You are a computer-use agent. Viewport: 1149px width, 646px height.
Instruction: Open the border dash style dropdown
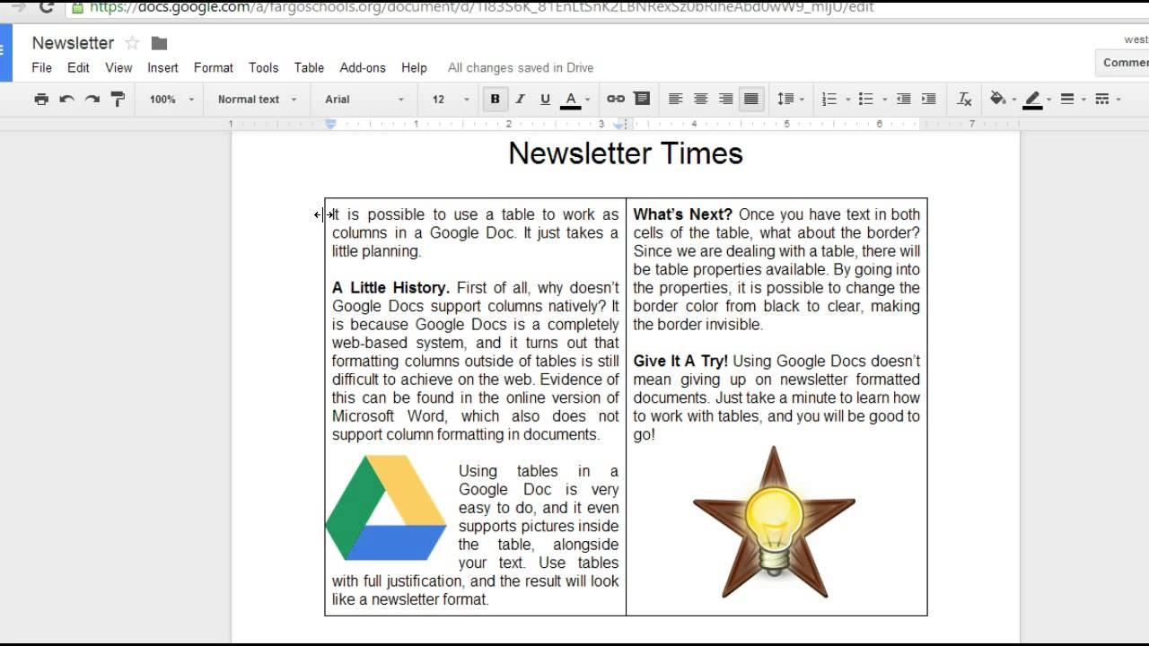click(1108, 100)
